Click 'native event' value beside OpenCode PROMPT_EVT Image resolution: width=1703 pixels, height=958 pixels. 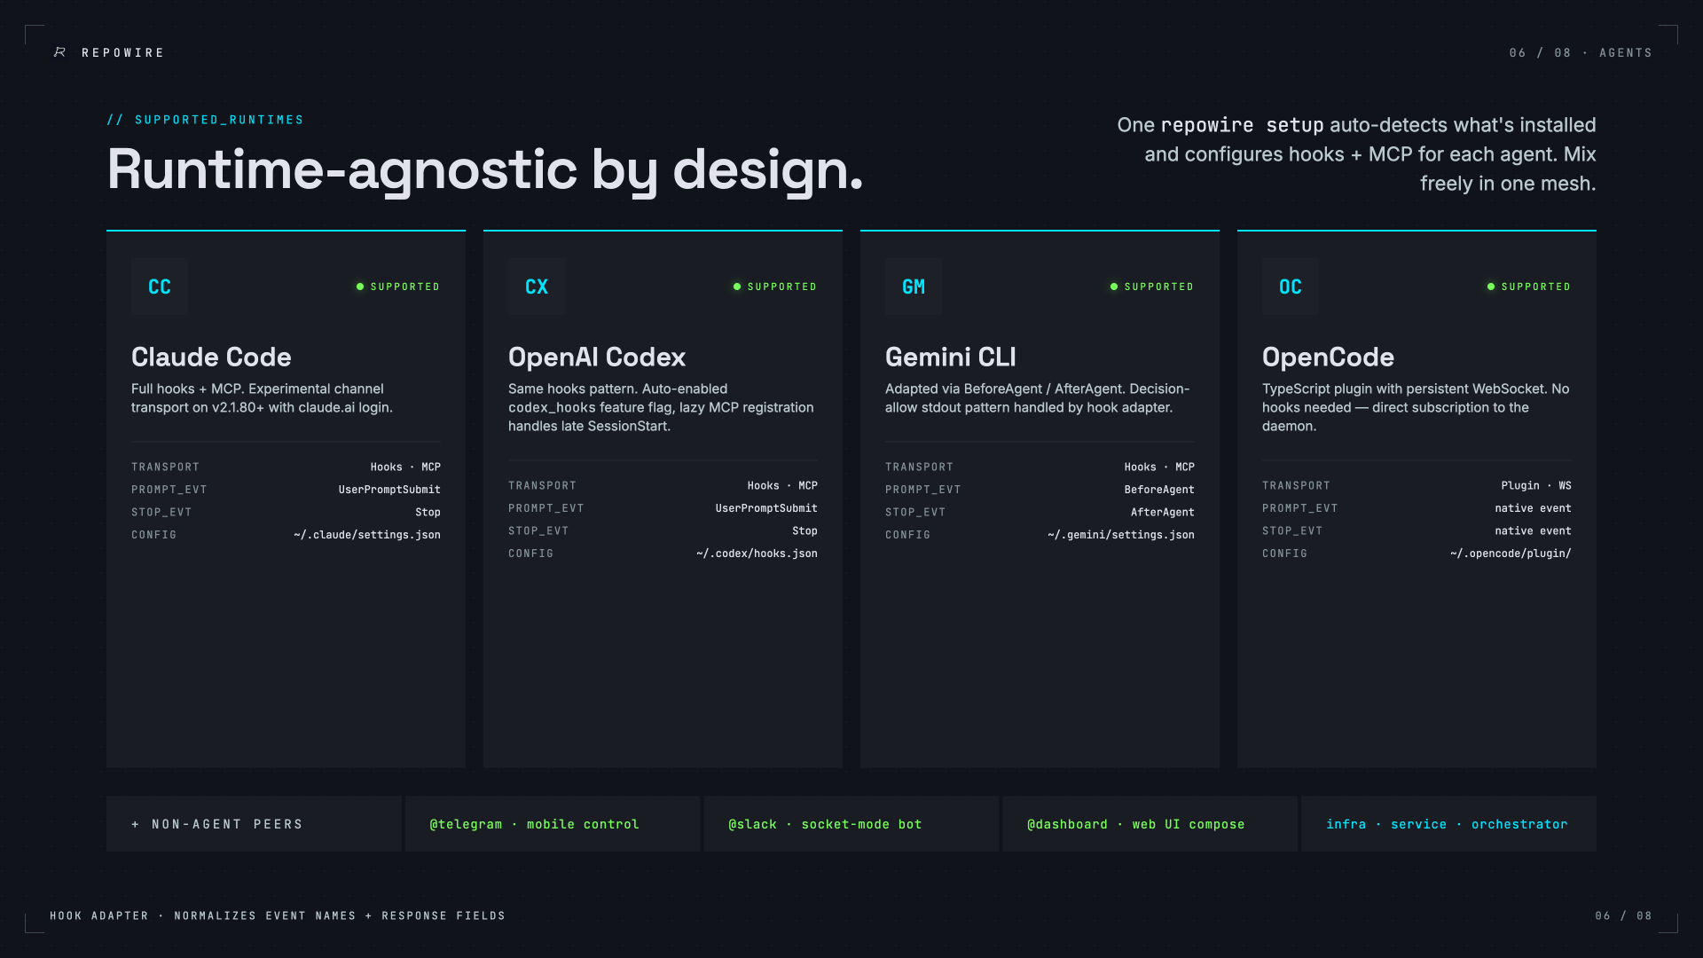[1533, 508]
